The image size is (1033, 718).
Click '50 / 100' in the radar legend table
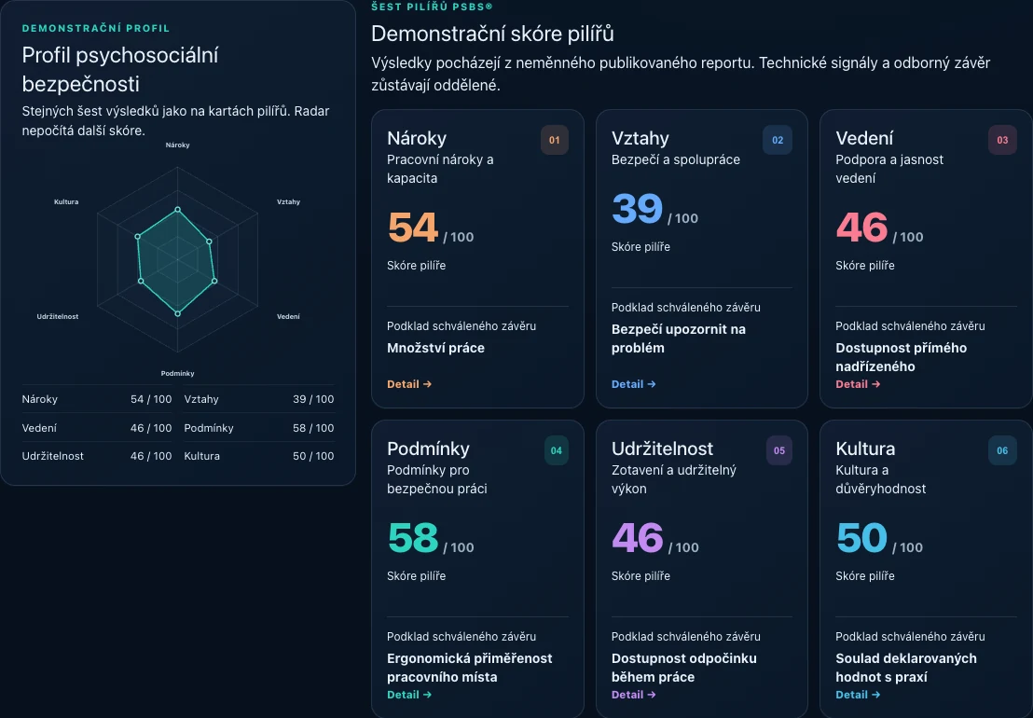pyautogui.click(x=313, y=456)
